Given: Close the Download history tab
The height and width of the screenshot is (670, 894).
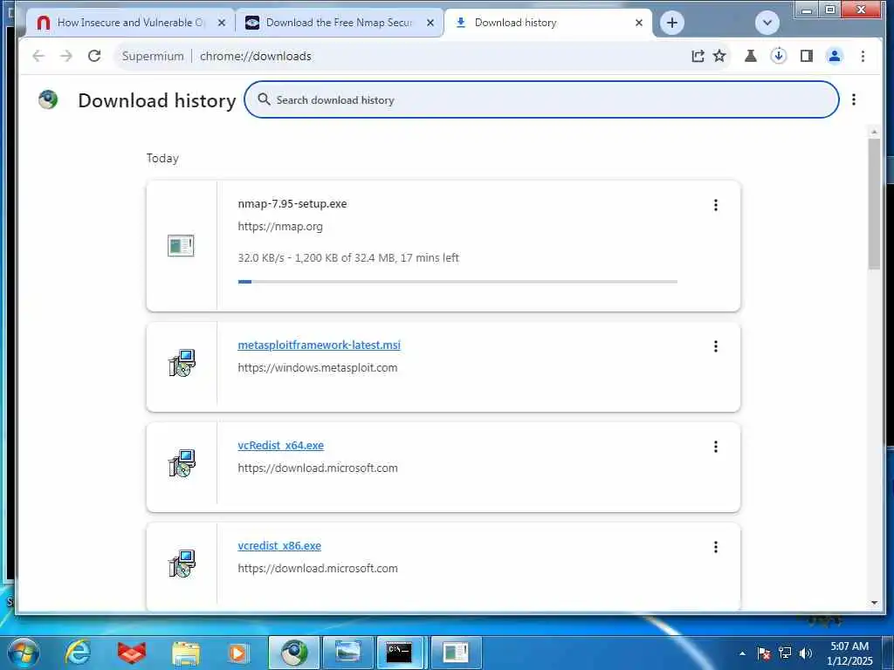Looking at the screenshot, I should (639, 23).
